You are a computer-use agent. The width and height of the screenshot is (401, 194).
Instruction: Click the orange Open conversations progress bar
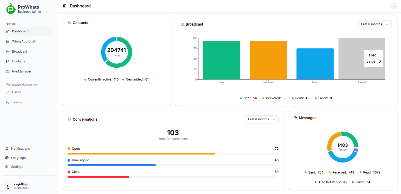click(141, 154)
